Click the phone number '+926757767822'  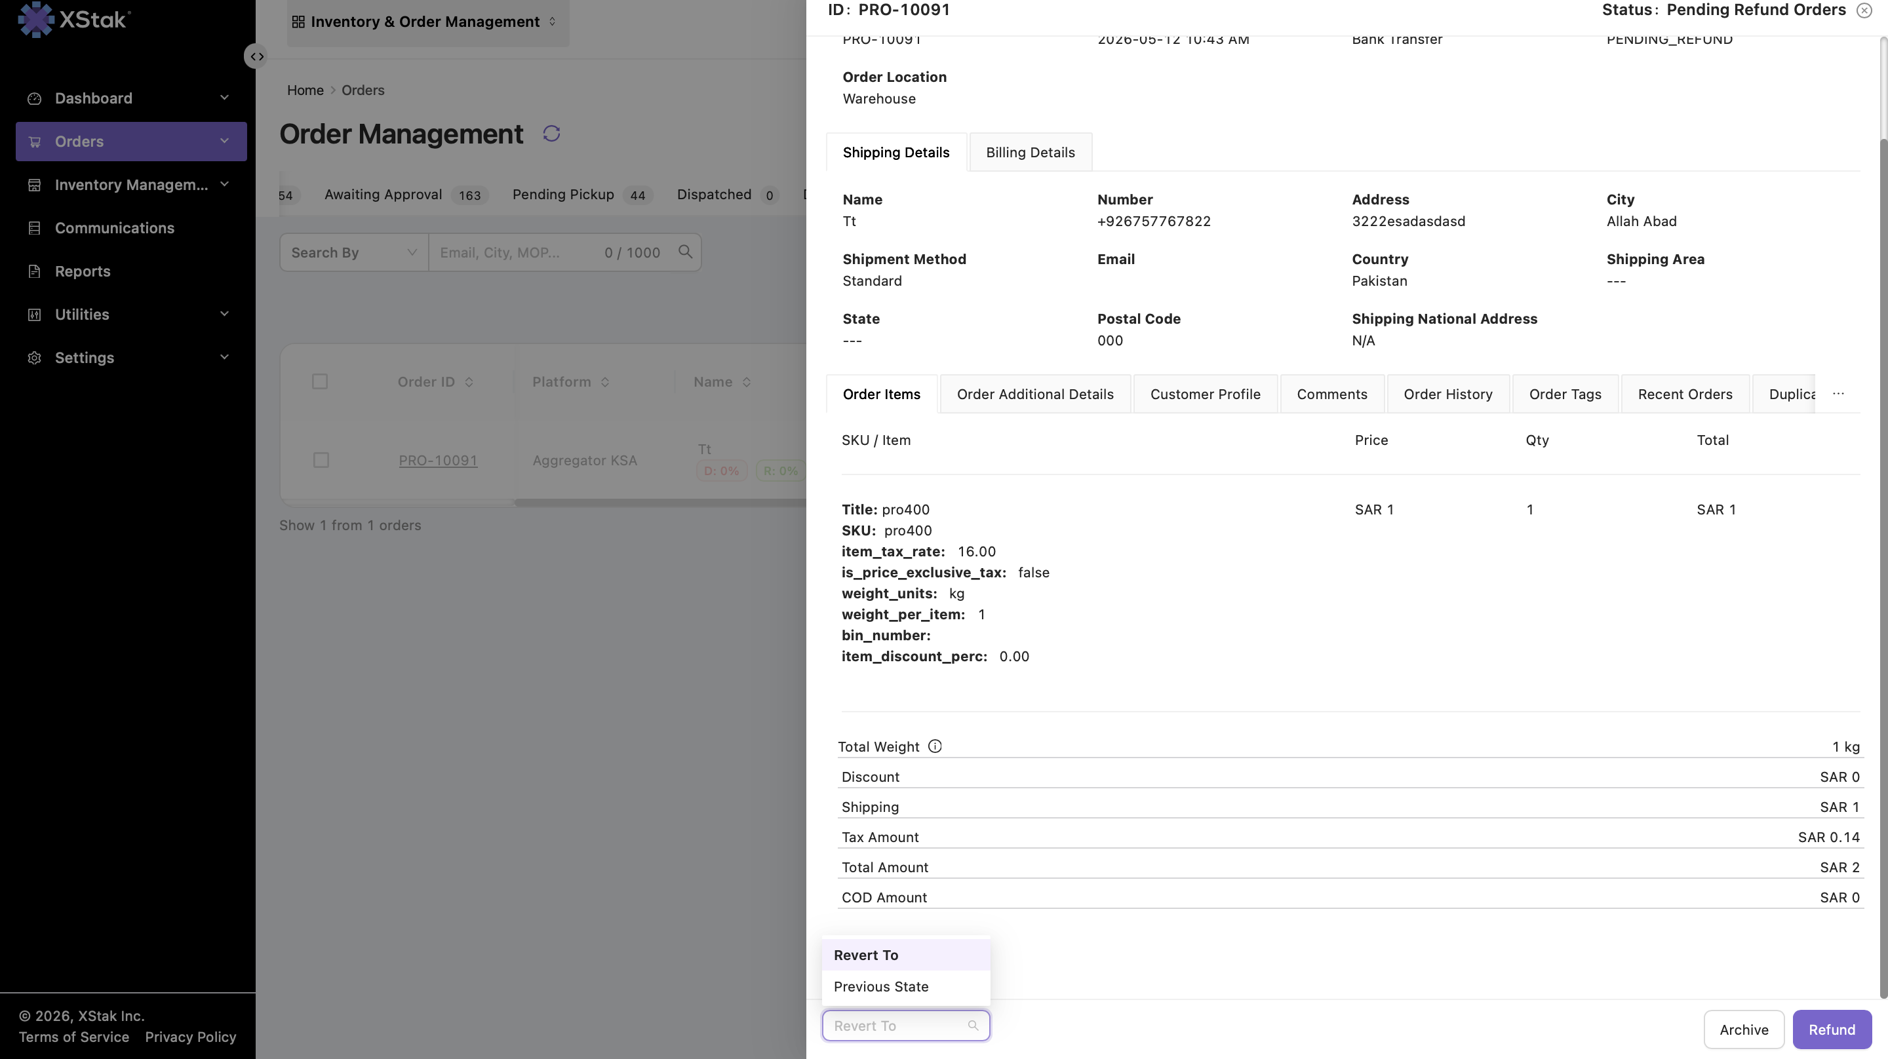1154,221
